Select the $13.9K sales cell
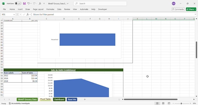 click(x=29, y=76)
